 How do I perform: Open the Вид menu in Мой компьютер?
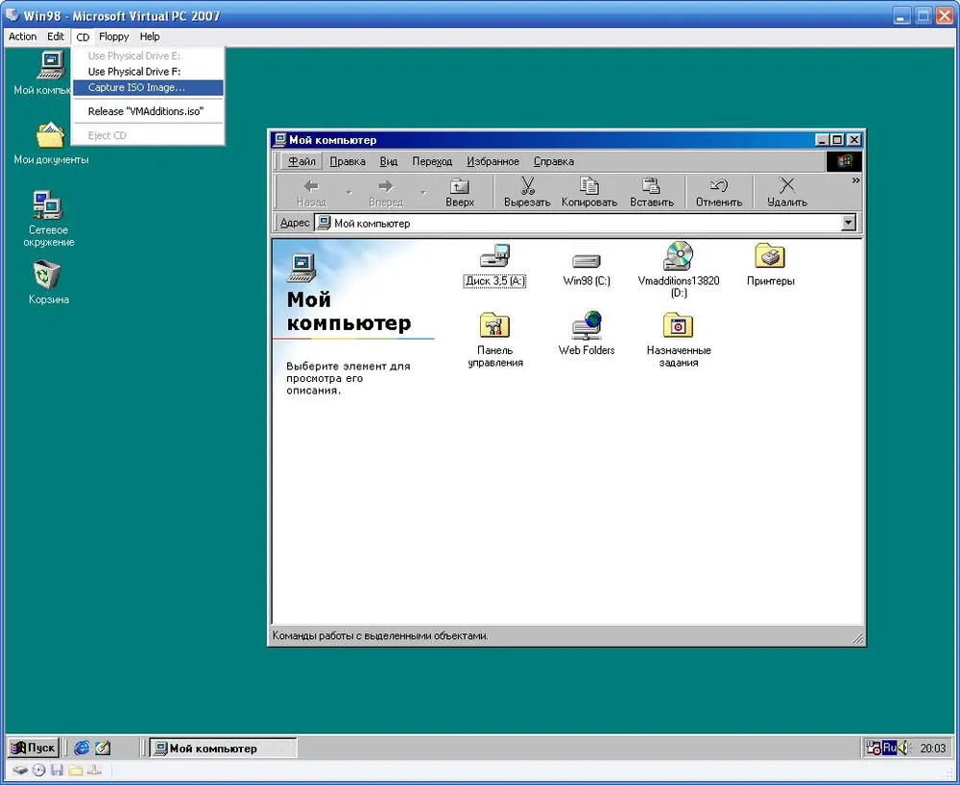pyautogui.click(x=388, y=161)
